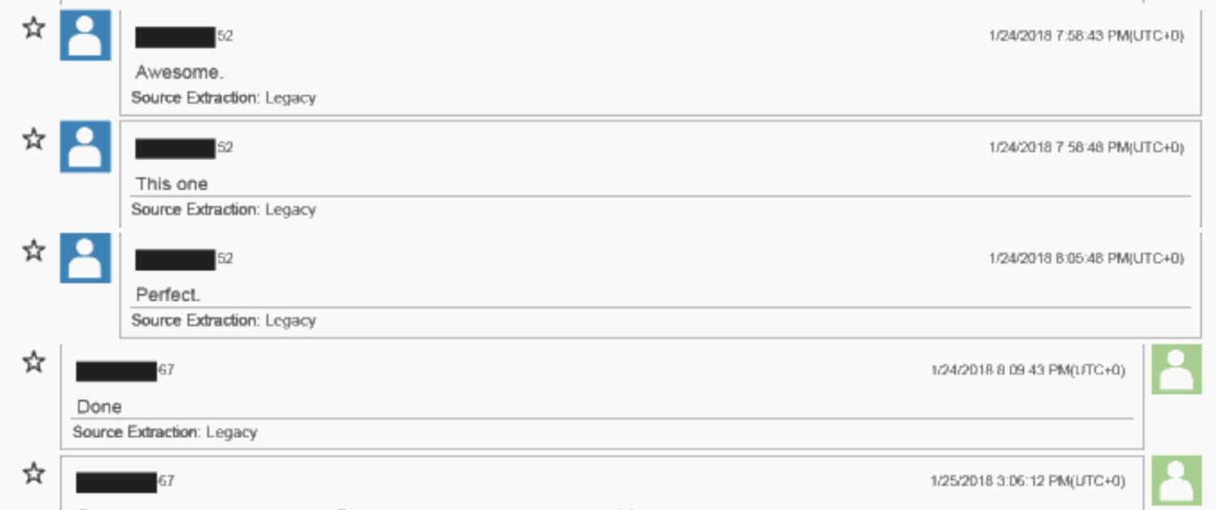This screenshot has width=1216, height=510.
Task: Click blue avatar beside "This one" message
Action: click(85, 147)
